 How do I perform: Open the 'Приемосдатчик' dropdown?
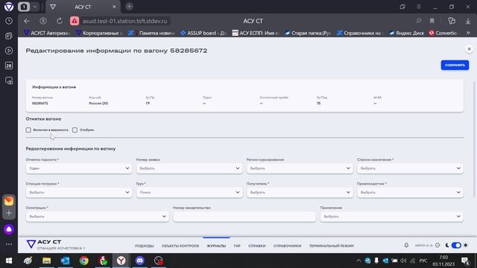tap(410, 192)
